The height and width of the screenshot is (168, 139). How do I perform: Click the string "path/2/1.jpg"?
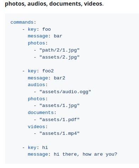tap(59, 50)
